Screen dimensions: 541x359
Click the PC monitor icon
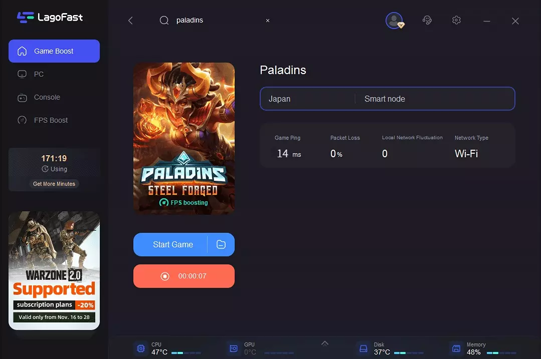point(22,74)
